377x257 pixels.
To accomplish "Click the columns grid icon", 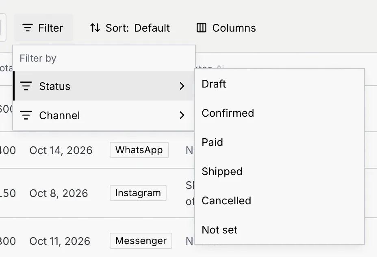I will tap(201, 28).
